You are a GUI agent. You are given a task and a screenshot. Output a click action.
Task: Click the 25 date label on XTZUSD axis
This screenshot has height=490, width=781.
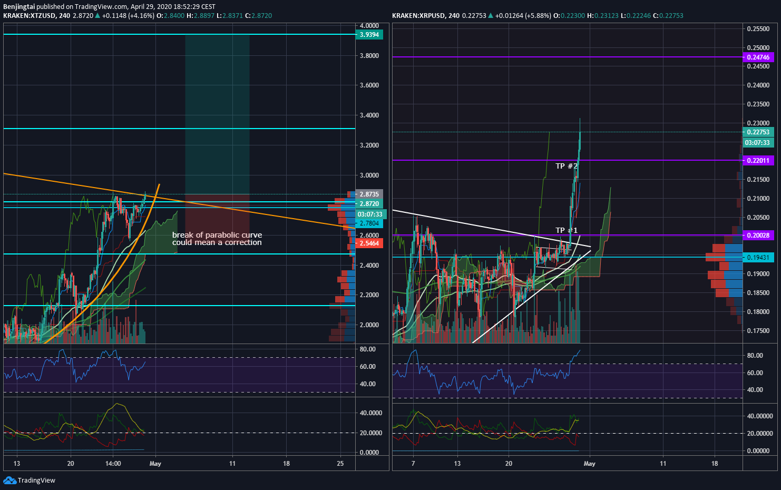pos(340,464)
